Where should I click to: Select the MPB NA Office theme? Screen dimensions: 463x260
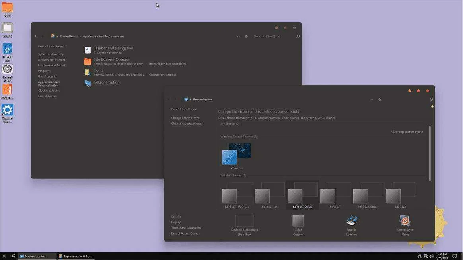[368, 195]
